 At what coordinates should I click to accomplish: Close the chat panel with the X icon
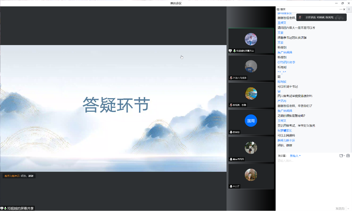pos(344,9)
